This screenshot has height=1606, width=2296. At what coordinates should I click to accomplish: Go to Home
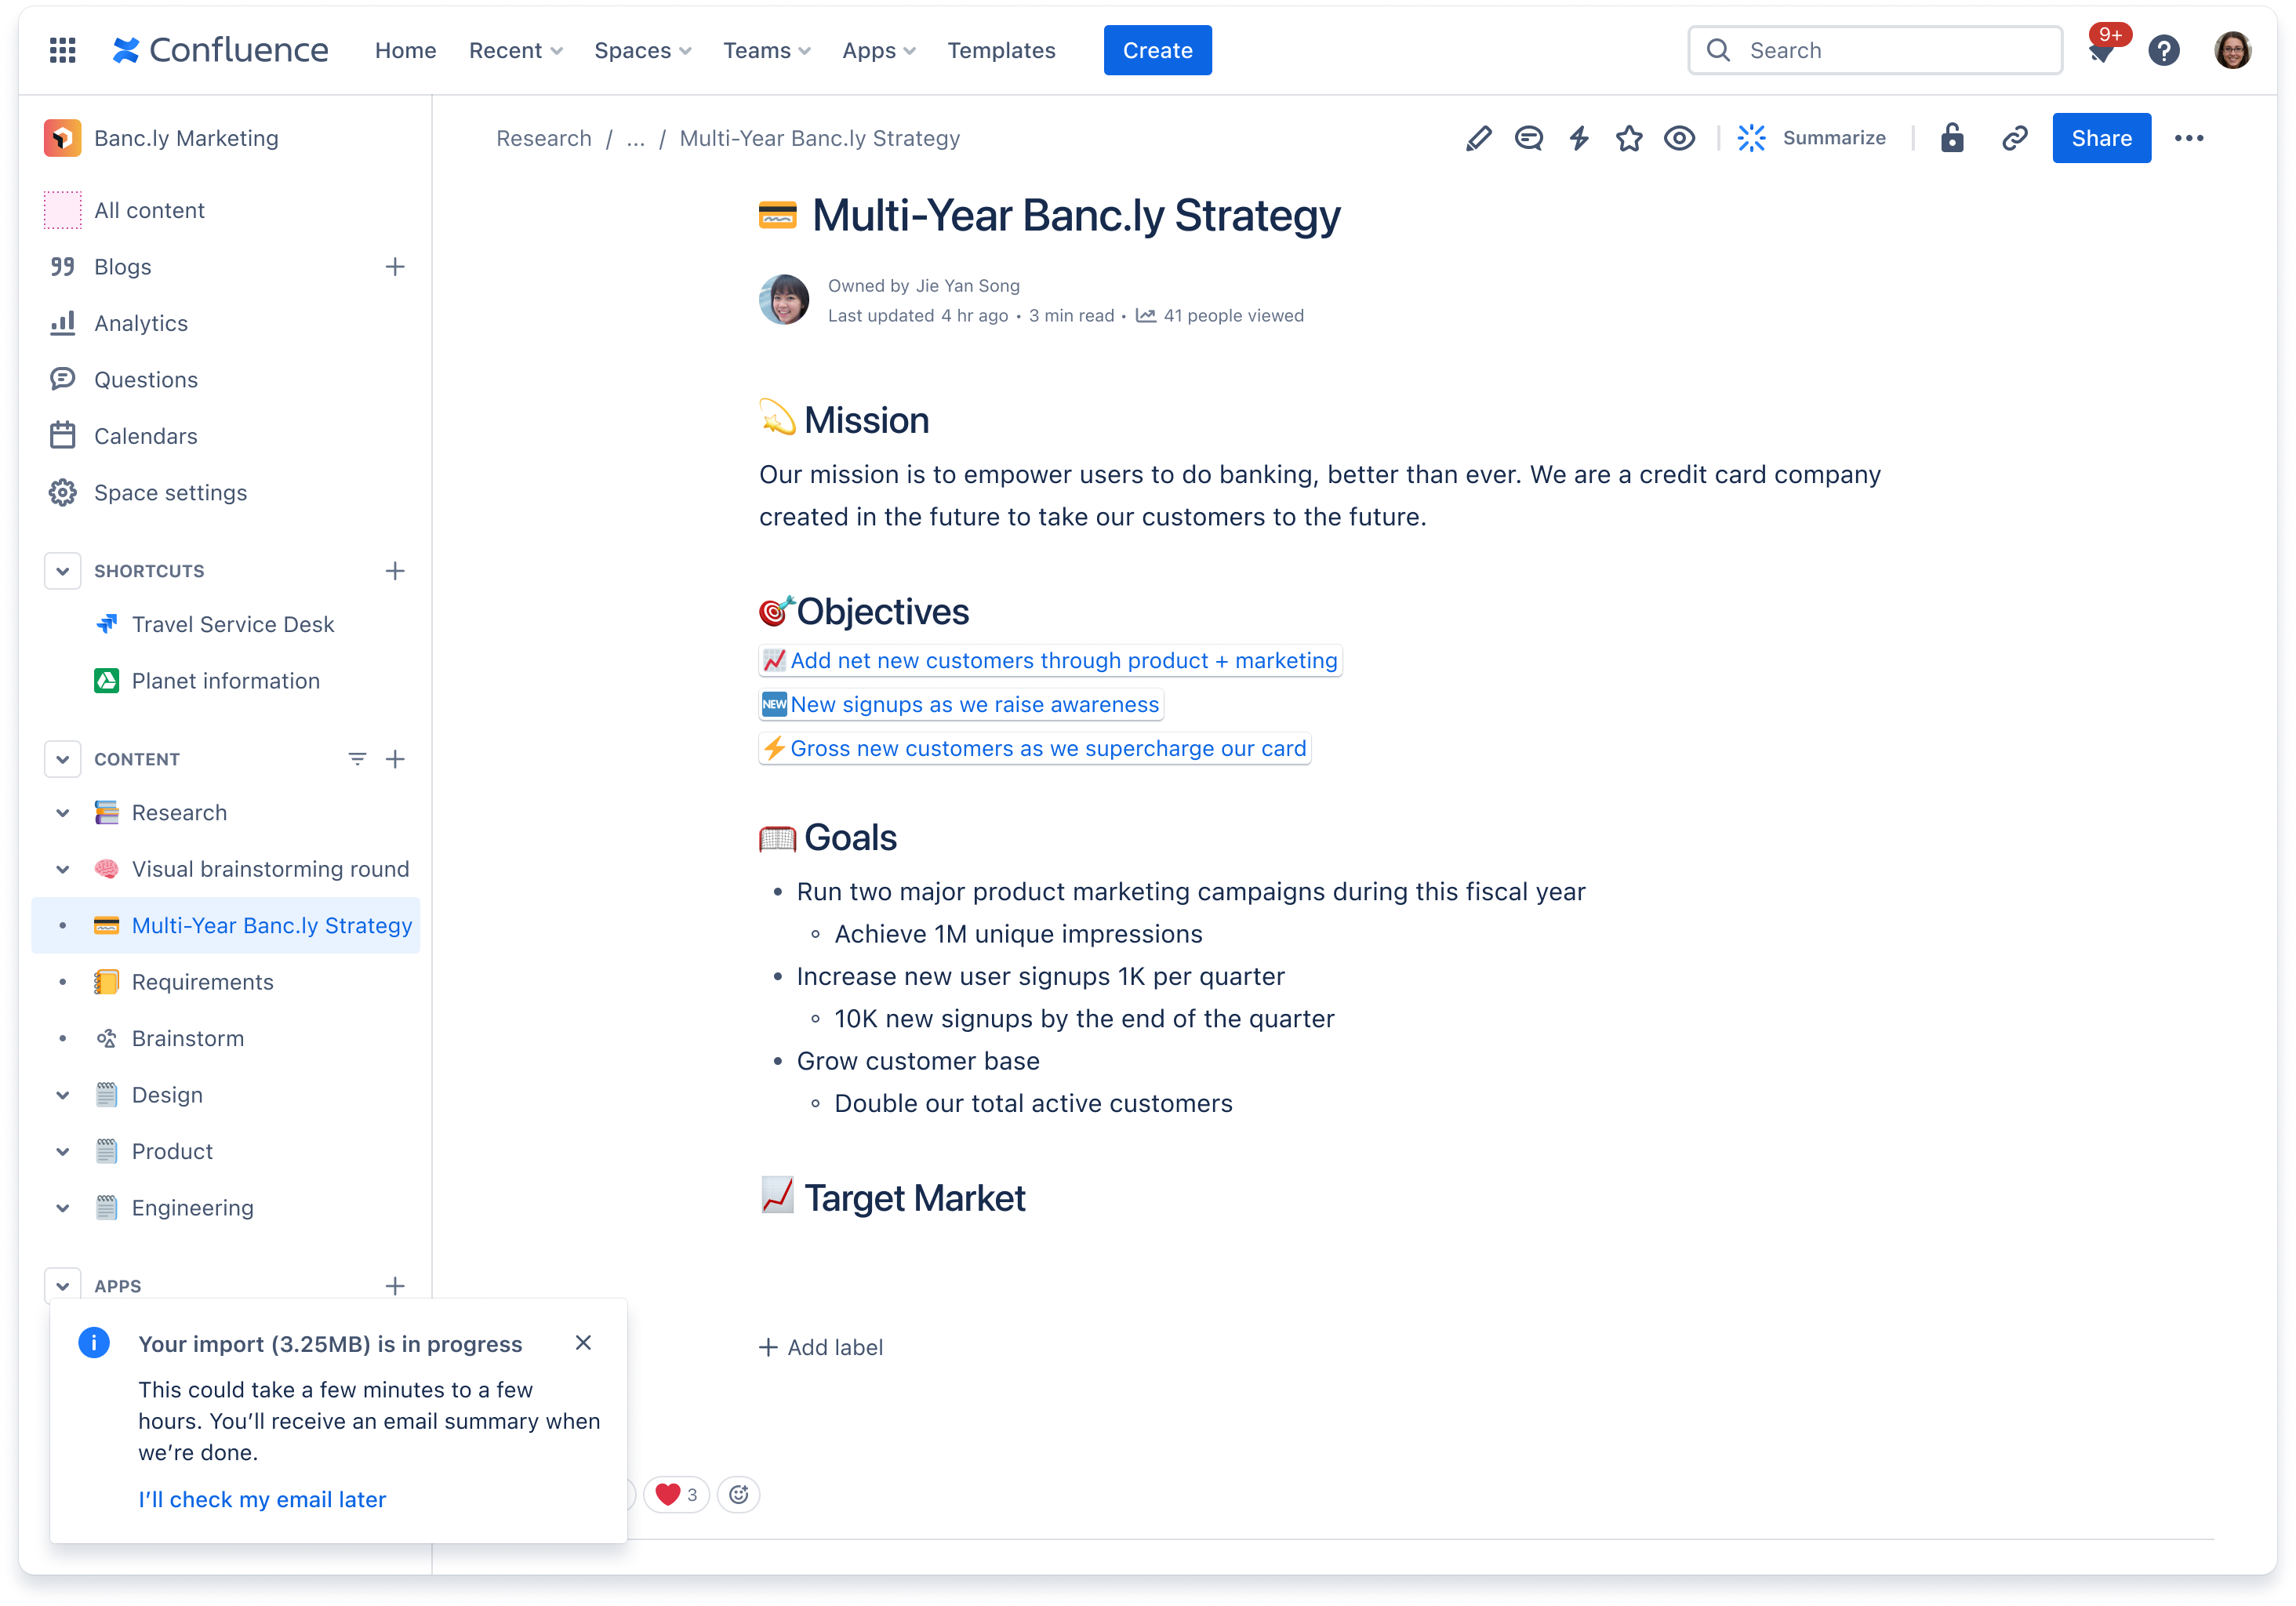pyautogui.click(x=405, y=50)
